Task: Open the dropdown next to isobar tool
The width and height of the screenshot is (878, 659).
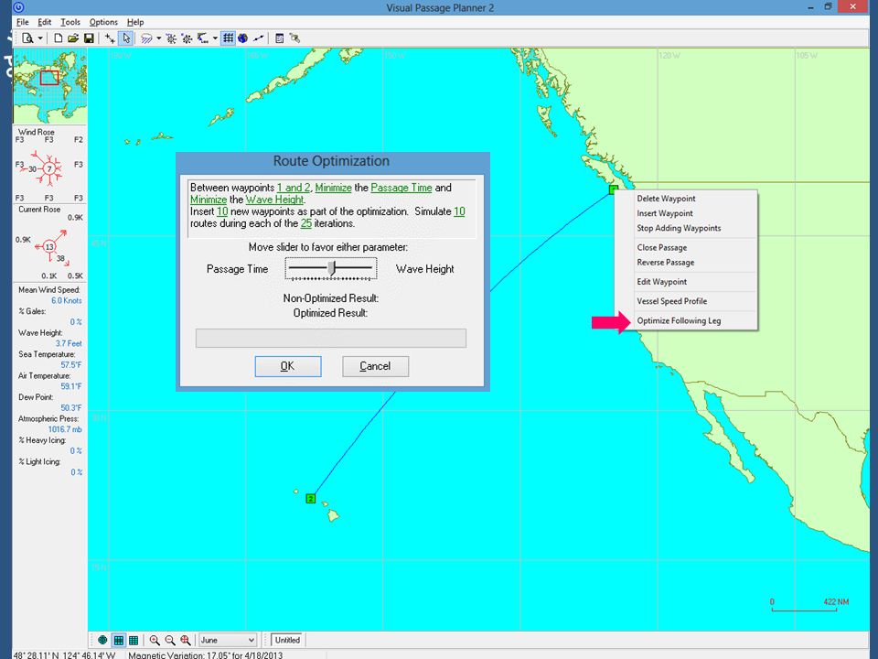Action: coord(215,38)
